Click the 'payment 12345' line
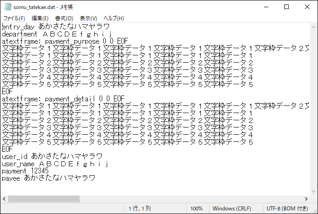This screenshot has width=318, height=214. [25, 171]
